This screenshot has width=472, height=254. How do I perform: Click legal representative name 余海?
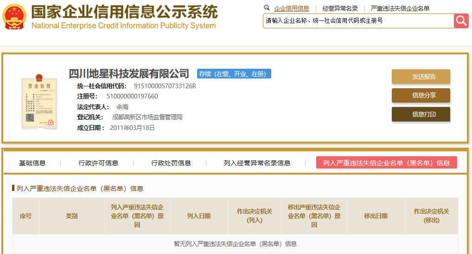pyautogui.click(x=122, y=107)
